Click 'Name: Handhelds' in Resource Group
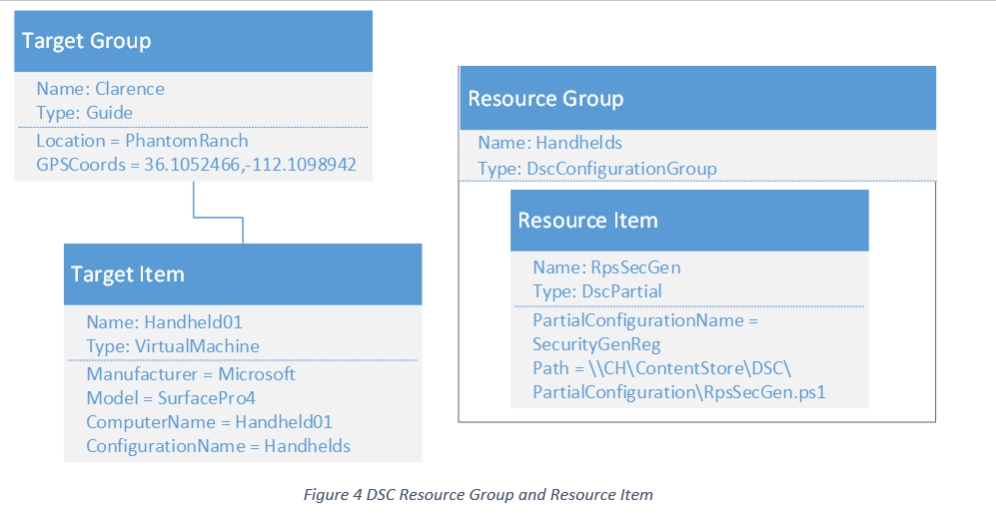Screen dimensions: 996x519 (x=549, y=143)
